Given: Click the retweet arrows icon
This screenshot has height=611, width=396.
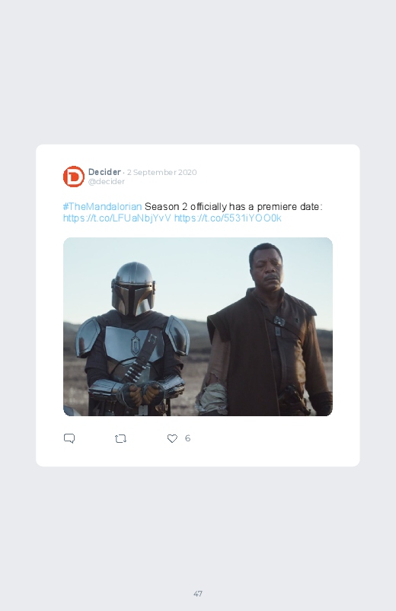Looking at the screenshot, I should [x=120, y=439].
